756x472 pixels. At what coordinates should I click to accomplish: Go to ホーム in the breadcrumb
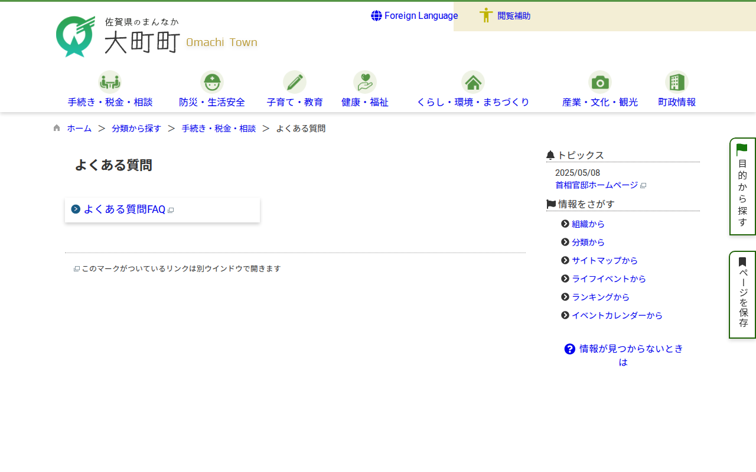79,129
